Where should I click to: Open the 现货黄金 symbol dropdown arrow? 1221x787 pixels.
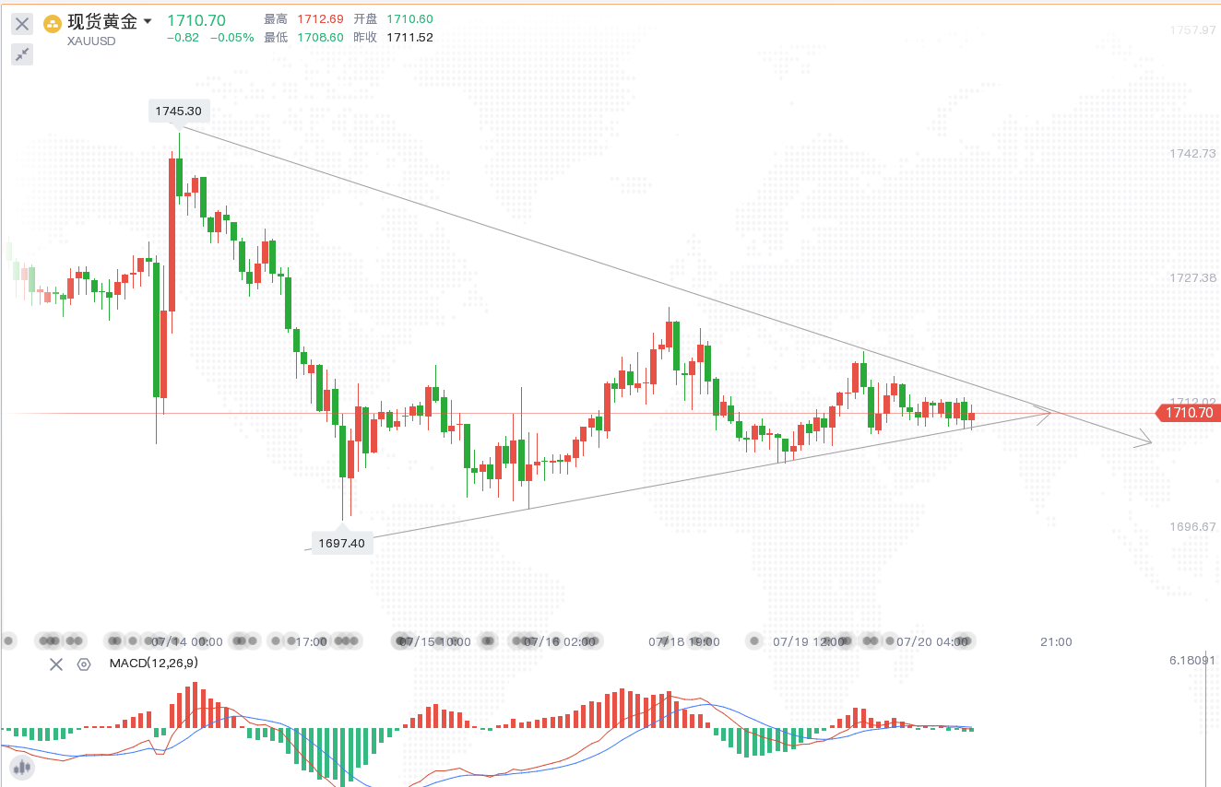click(x=148, y=21)
